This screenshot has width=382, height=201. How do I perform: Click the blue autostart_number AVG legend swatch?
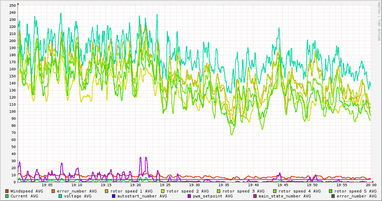(113, 196)
